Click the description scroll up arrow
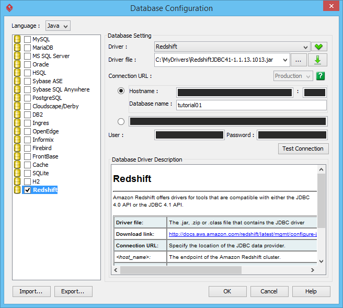This screenshot has height=308, width=343. 321,169
